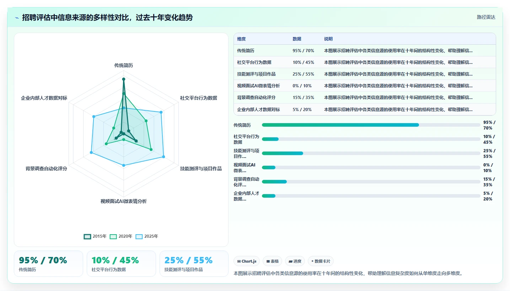Select the 技能测评与项目作品 progress bar

click(371, 153)
